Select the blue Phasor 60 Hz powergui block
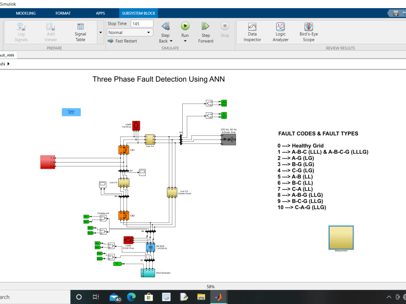 [71, 112]
